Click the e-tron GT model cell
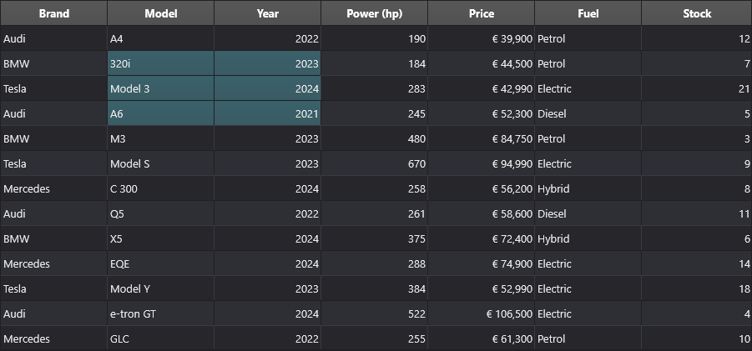Viewport: 752px width, 351px height. tap(160, 313)
